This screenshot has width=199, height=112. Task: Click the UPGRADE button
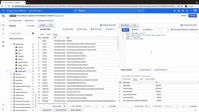coord(192,16)
